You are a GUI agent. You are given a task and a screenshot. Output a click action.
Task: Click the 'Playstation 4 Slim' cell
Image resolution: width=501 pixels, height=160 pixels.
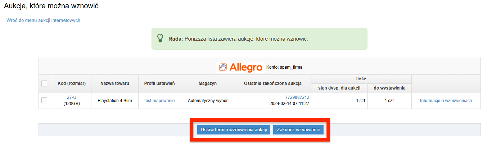115,101
